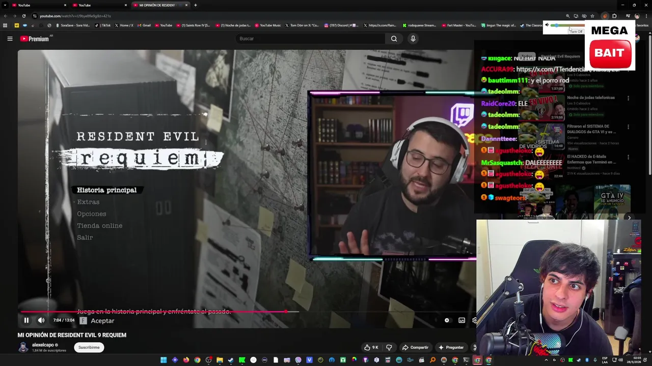This screenshot has width=652, height=366.
Task: Open options for Filtraron el SISTEMA DE DIALOGOS video
Action: [628, 127]
